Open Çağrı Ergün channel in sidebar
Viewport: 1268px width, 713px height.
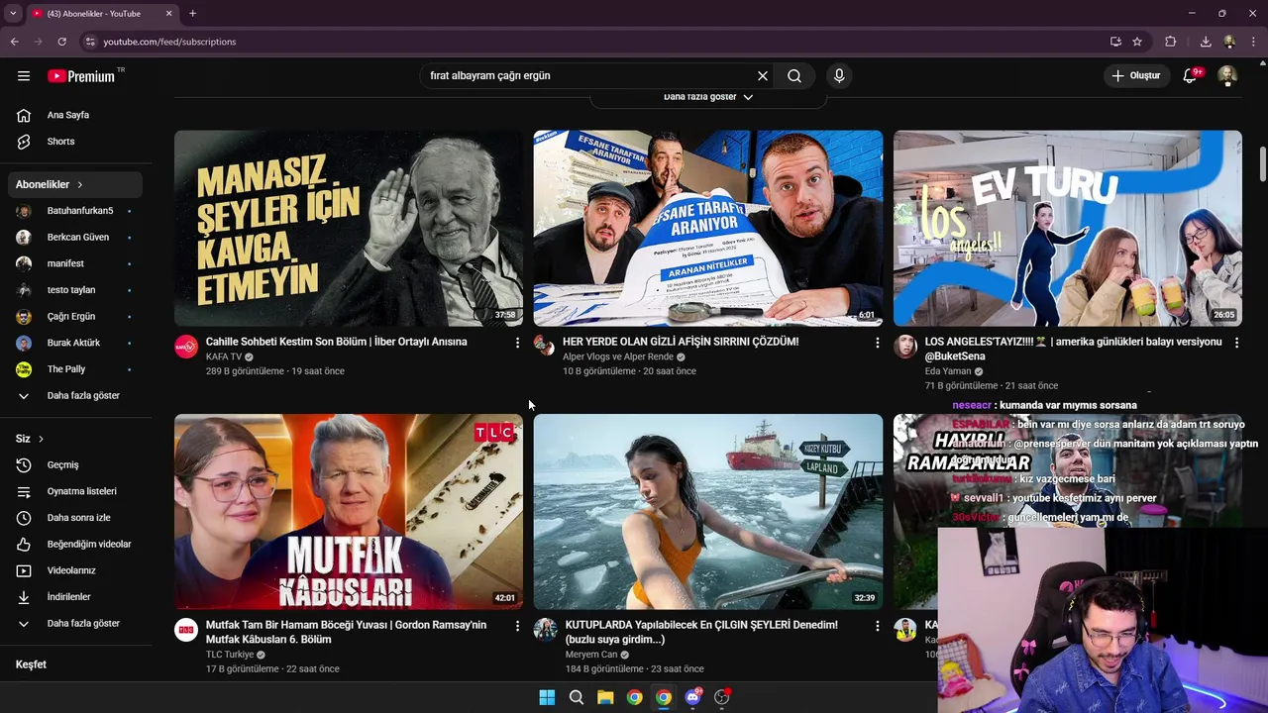[x=77, y=317]
